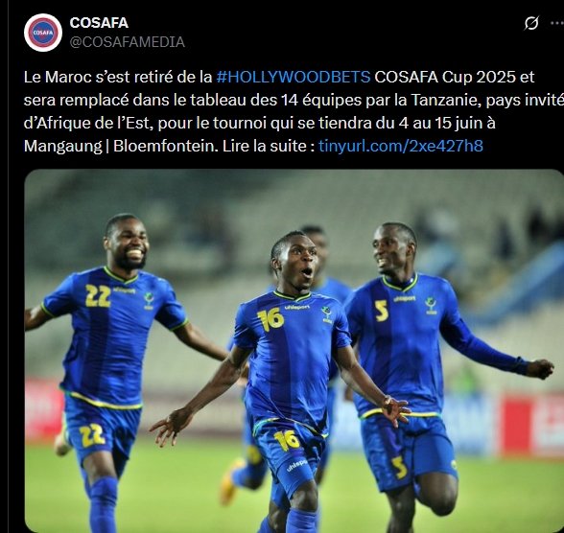Follow the #HOLLYWOODBETS hashtag
564x533 pixels.
click(x=294, y=77)
